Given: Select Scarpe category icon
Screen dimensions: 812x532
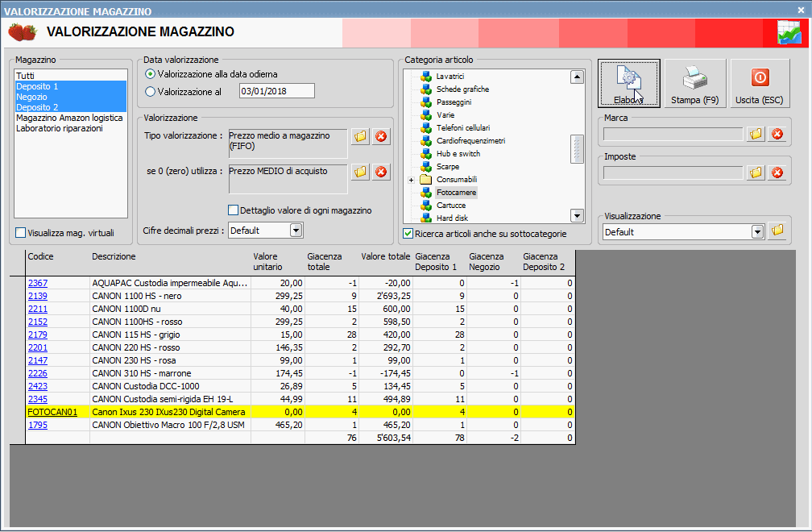Looking at the screenshot, I should [425, 167].
